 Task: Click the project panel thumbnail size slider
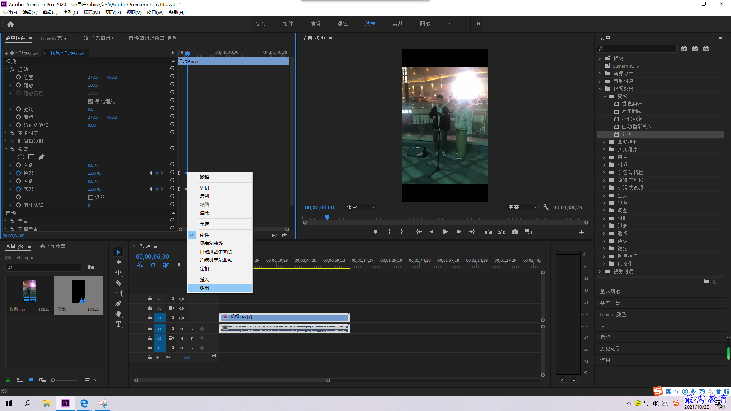point(64,380)
